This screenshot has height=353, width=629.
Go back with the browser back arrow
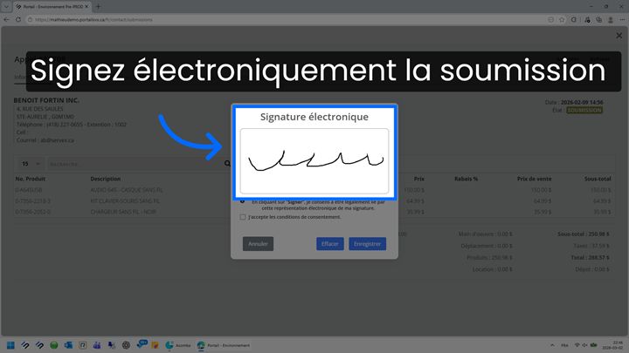click(x=6, y=19)
